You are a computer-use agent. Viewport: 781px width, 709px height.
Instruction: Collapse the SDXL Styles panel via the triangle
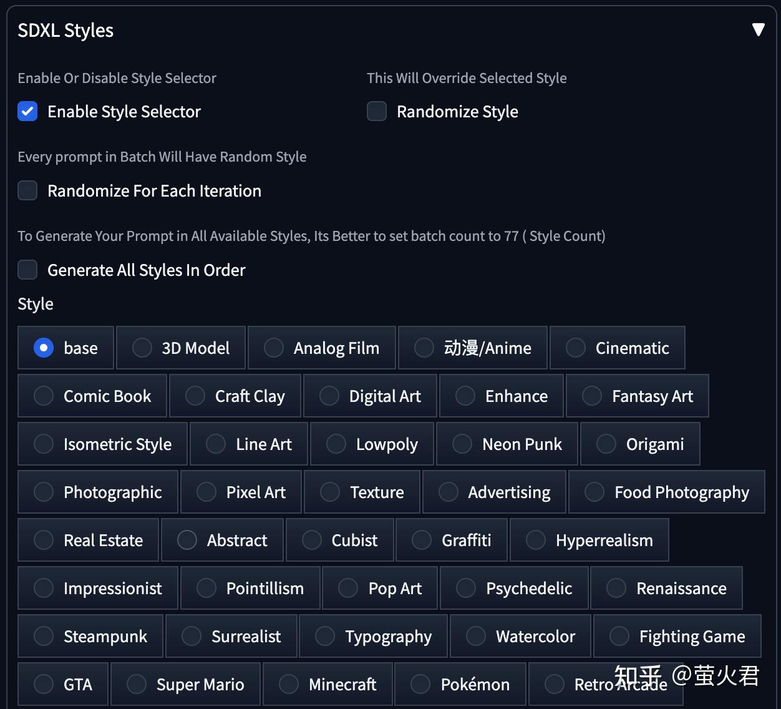click(x=759, y=29)
